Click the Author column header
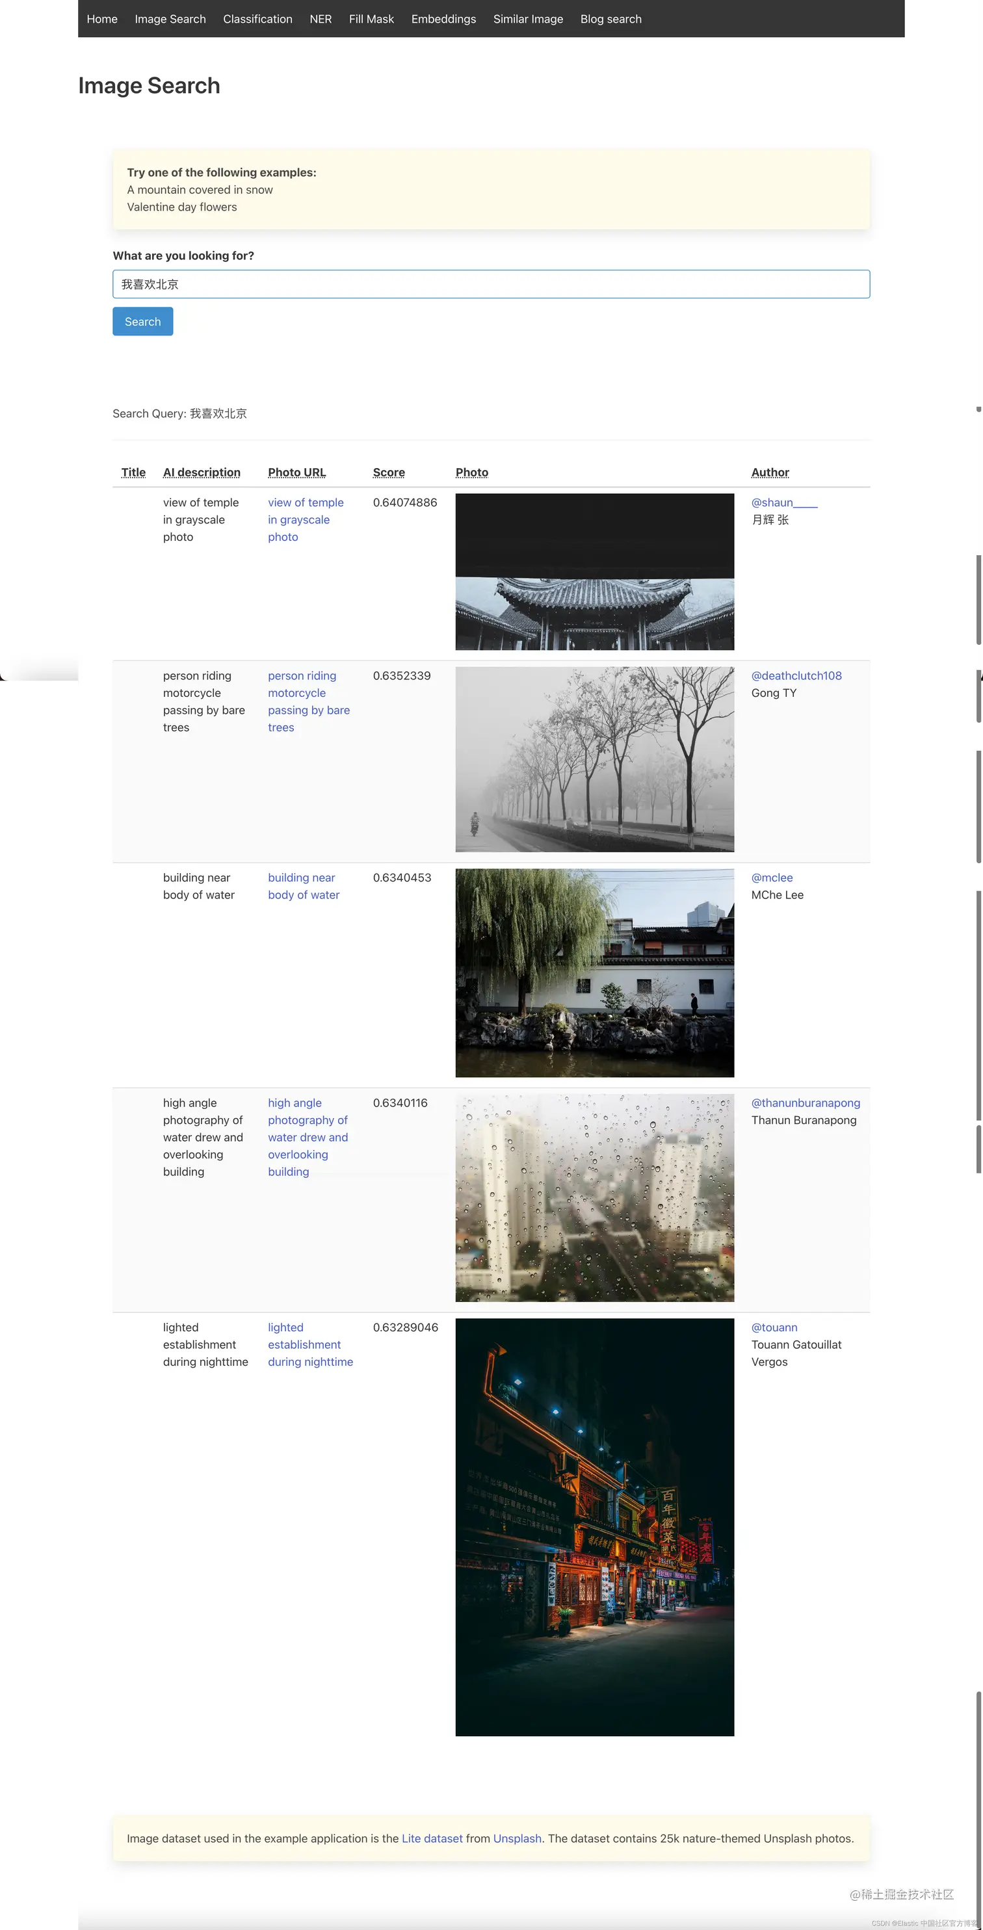 pyautogui.click(x=770, y=472)
